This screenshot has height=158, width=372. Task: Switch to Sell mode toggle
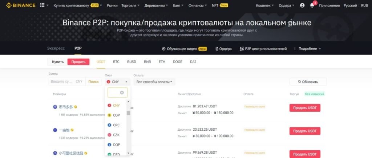point(78,62)
